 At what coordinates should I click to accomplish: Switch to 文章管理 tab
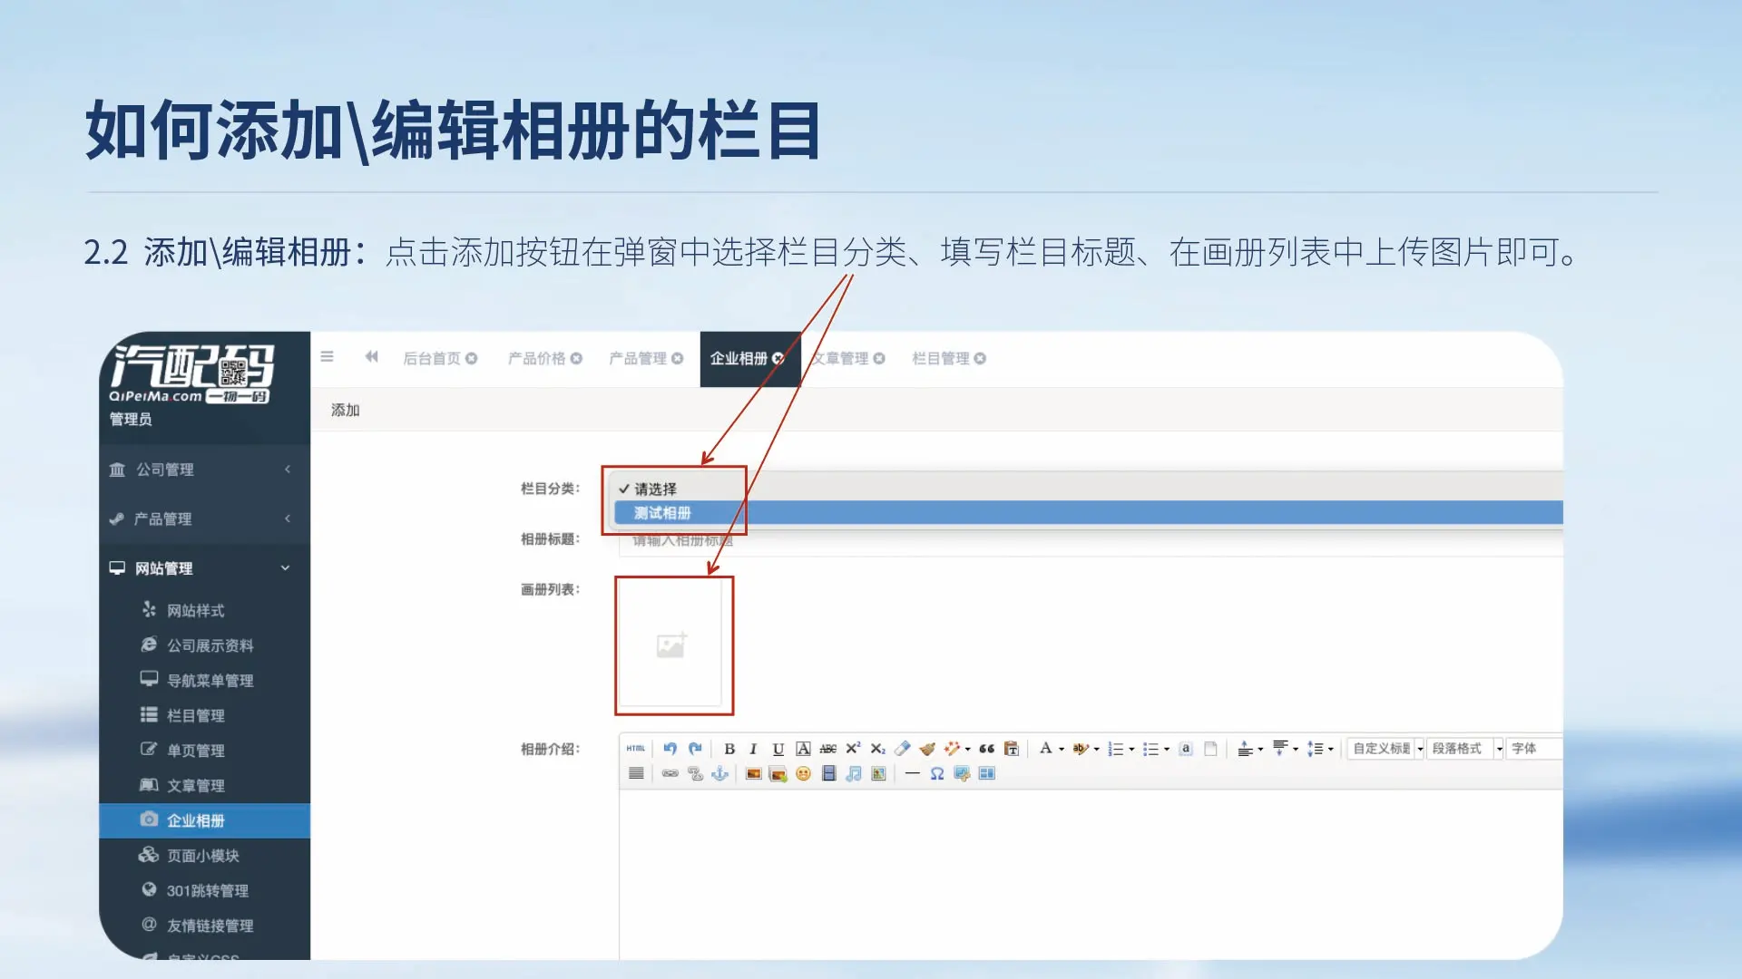(x=840, y=358)
